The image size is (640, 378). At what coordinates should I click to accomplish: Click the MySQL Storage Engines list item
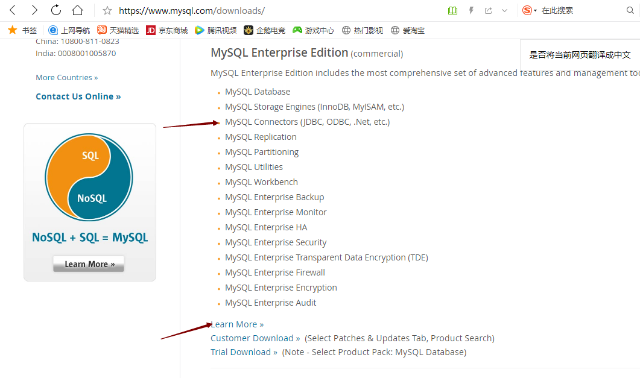(x=314, y=107)
